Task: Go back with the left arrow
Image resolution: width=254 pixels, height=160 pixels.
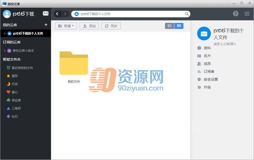Action: pos(57,14)
